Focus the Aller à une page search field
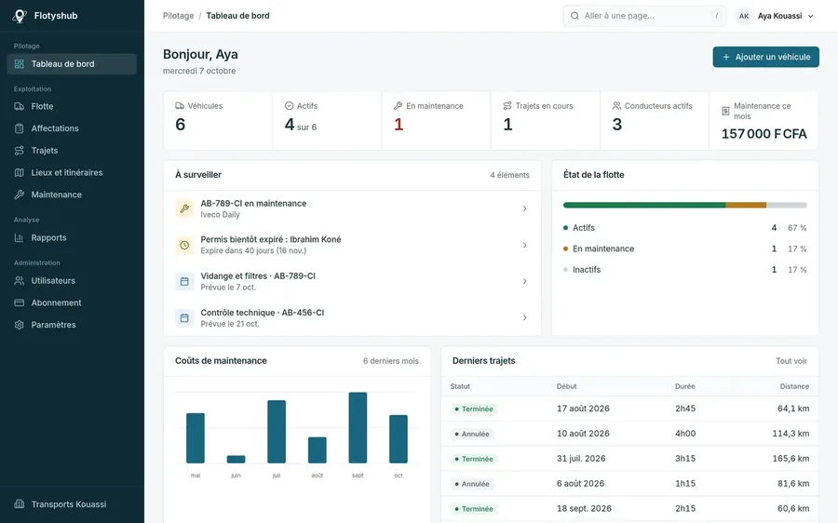Screen dimensions: 838x523 (x=644, y=16)
